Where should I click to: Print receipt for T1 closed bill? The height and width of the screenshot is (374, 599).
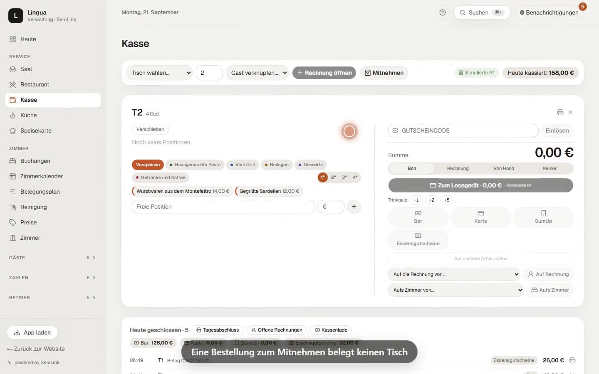click(x=572, y=360)
